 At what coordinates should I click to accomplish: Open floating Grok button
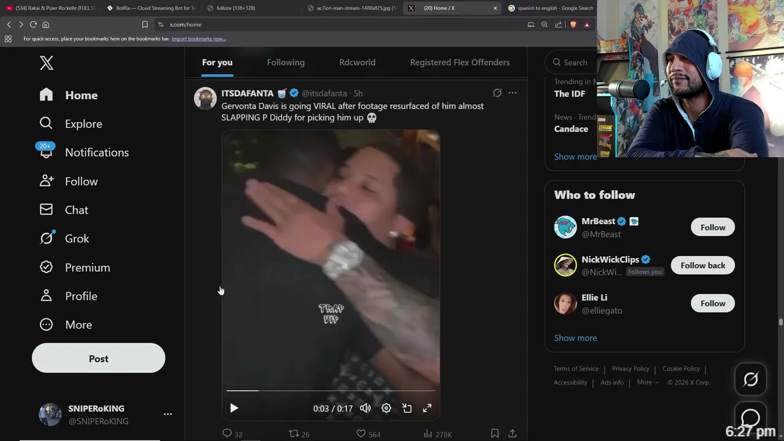coord(750,380)
